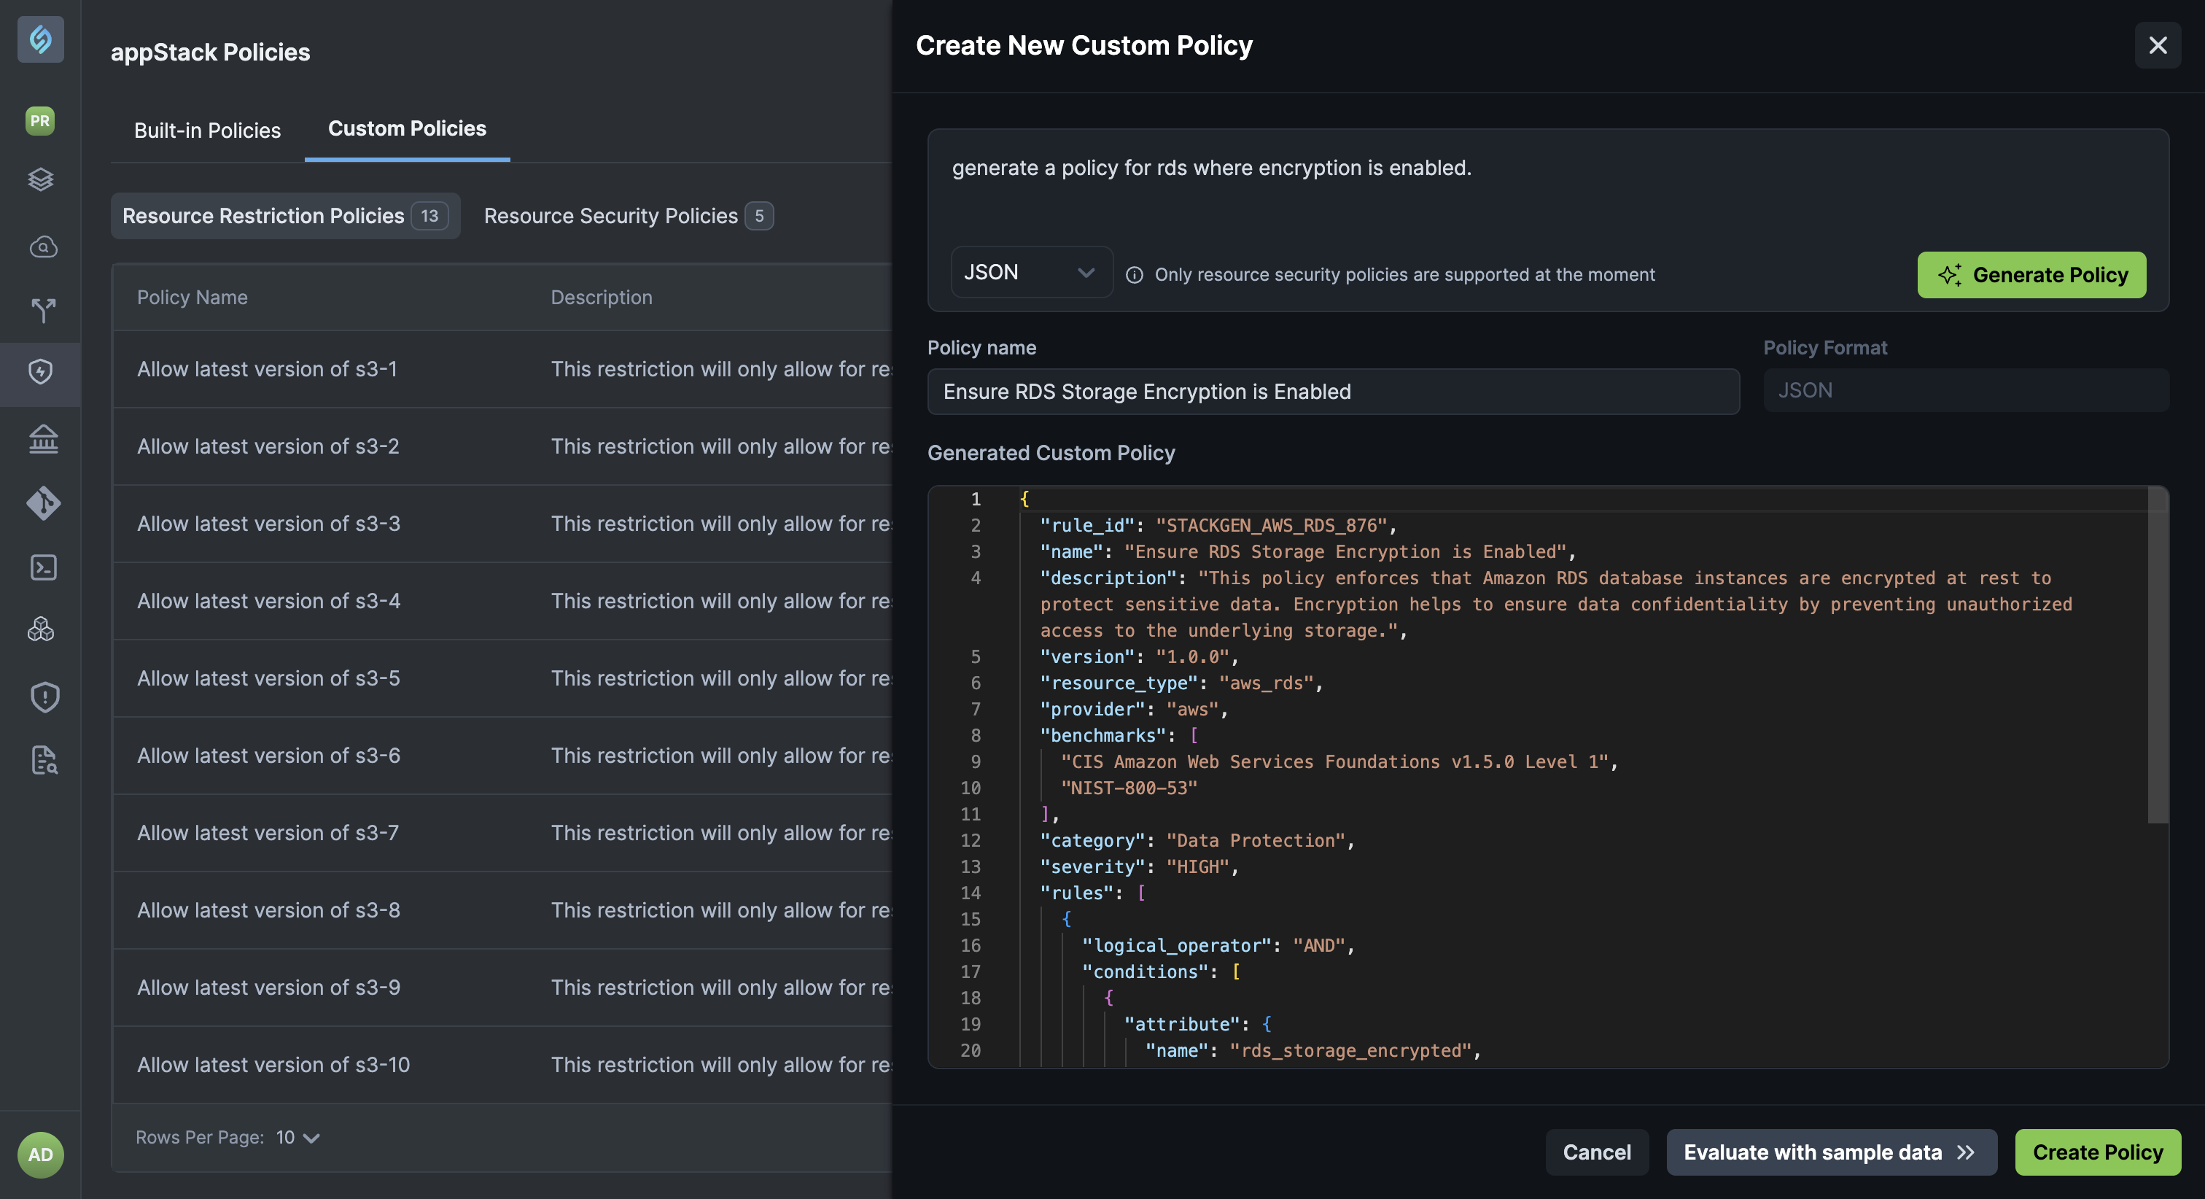Open the terminal sidebar icon

pos(39,567)
